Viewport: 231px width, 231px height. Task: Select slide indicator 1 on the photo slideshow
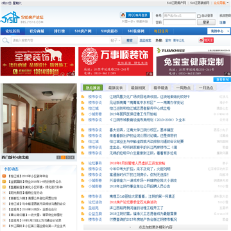point(58,158)
